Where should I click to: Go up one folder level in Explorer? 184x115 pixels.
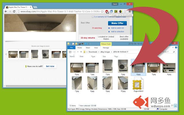81,52
